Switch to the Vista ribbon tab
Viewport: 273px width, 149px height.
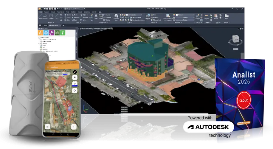tap(68, 12)
